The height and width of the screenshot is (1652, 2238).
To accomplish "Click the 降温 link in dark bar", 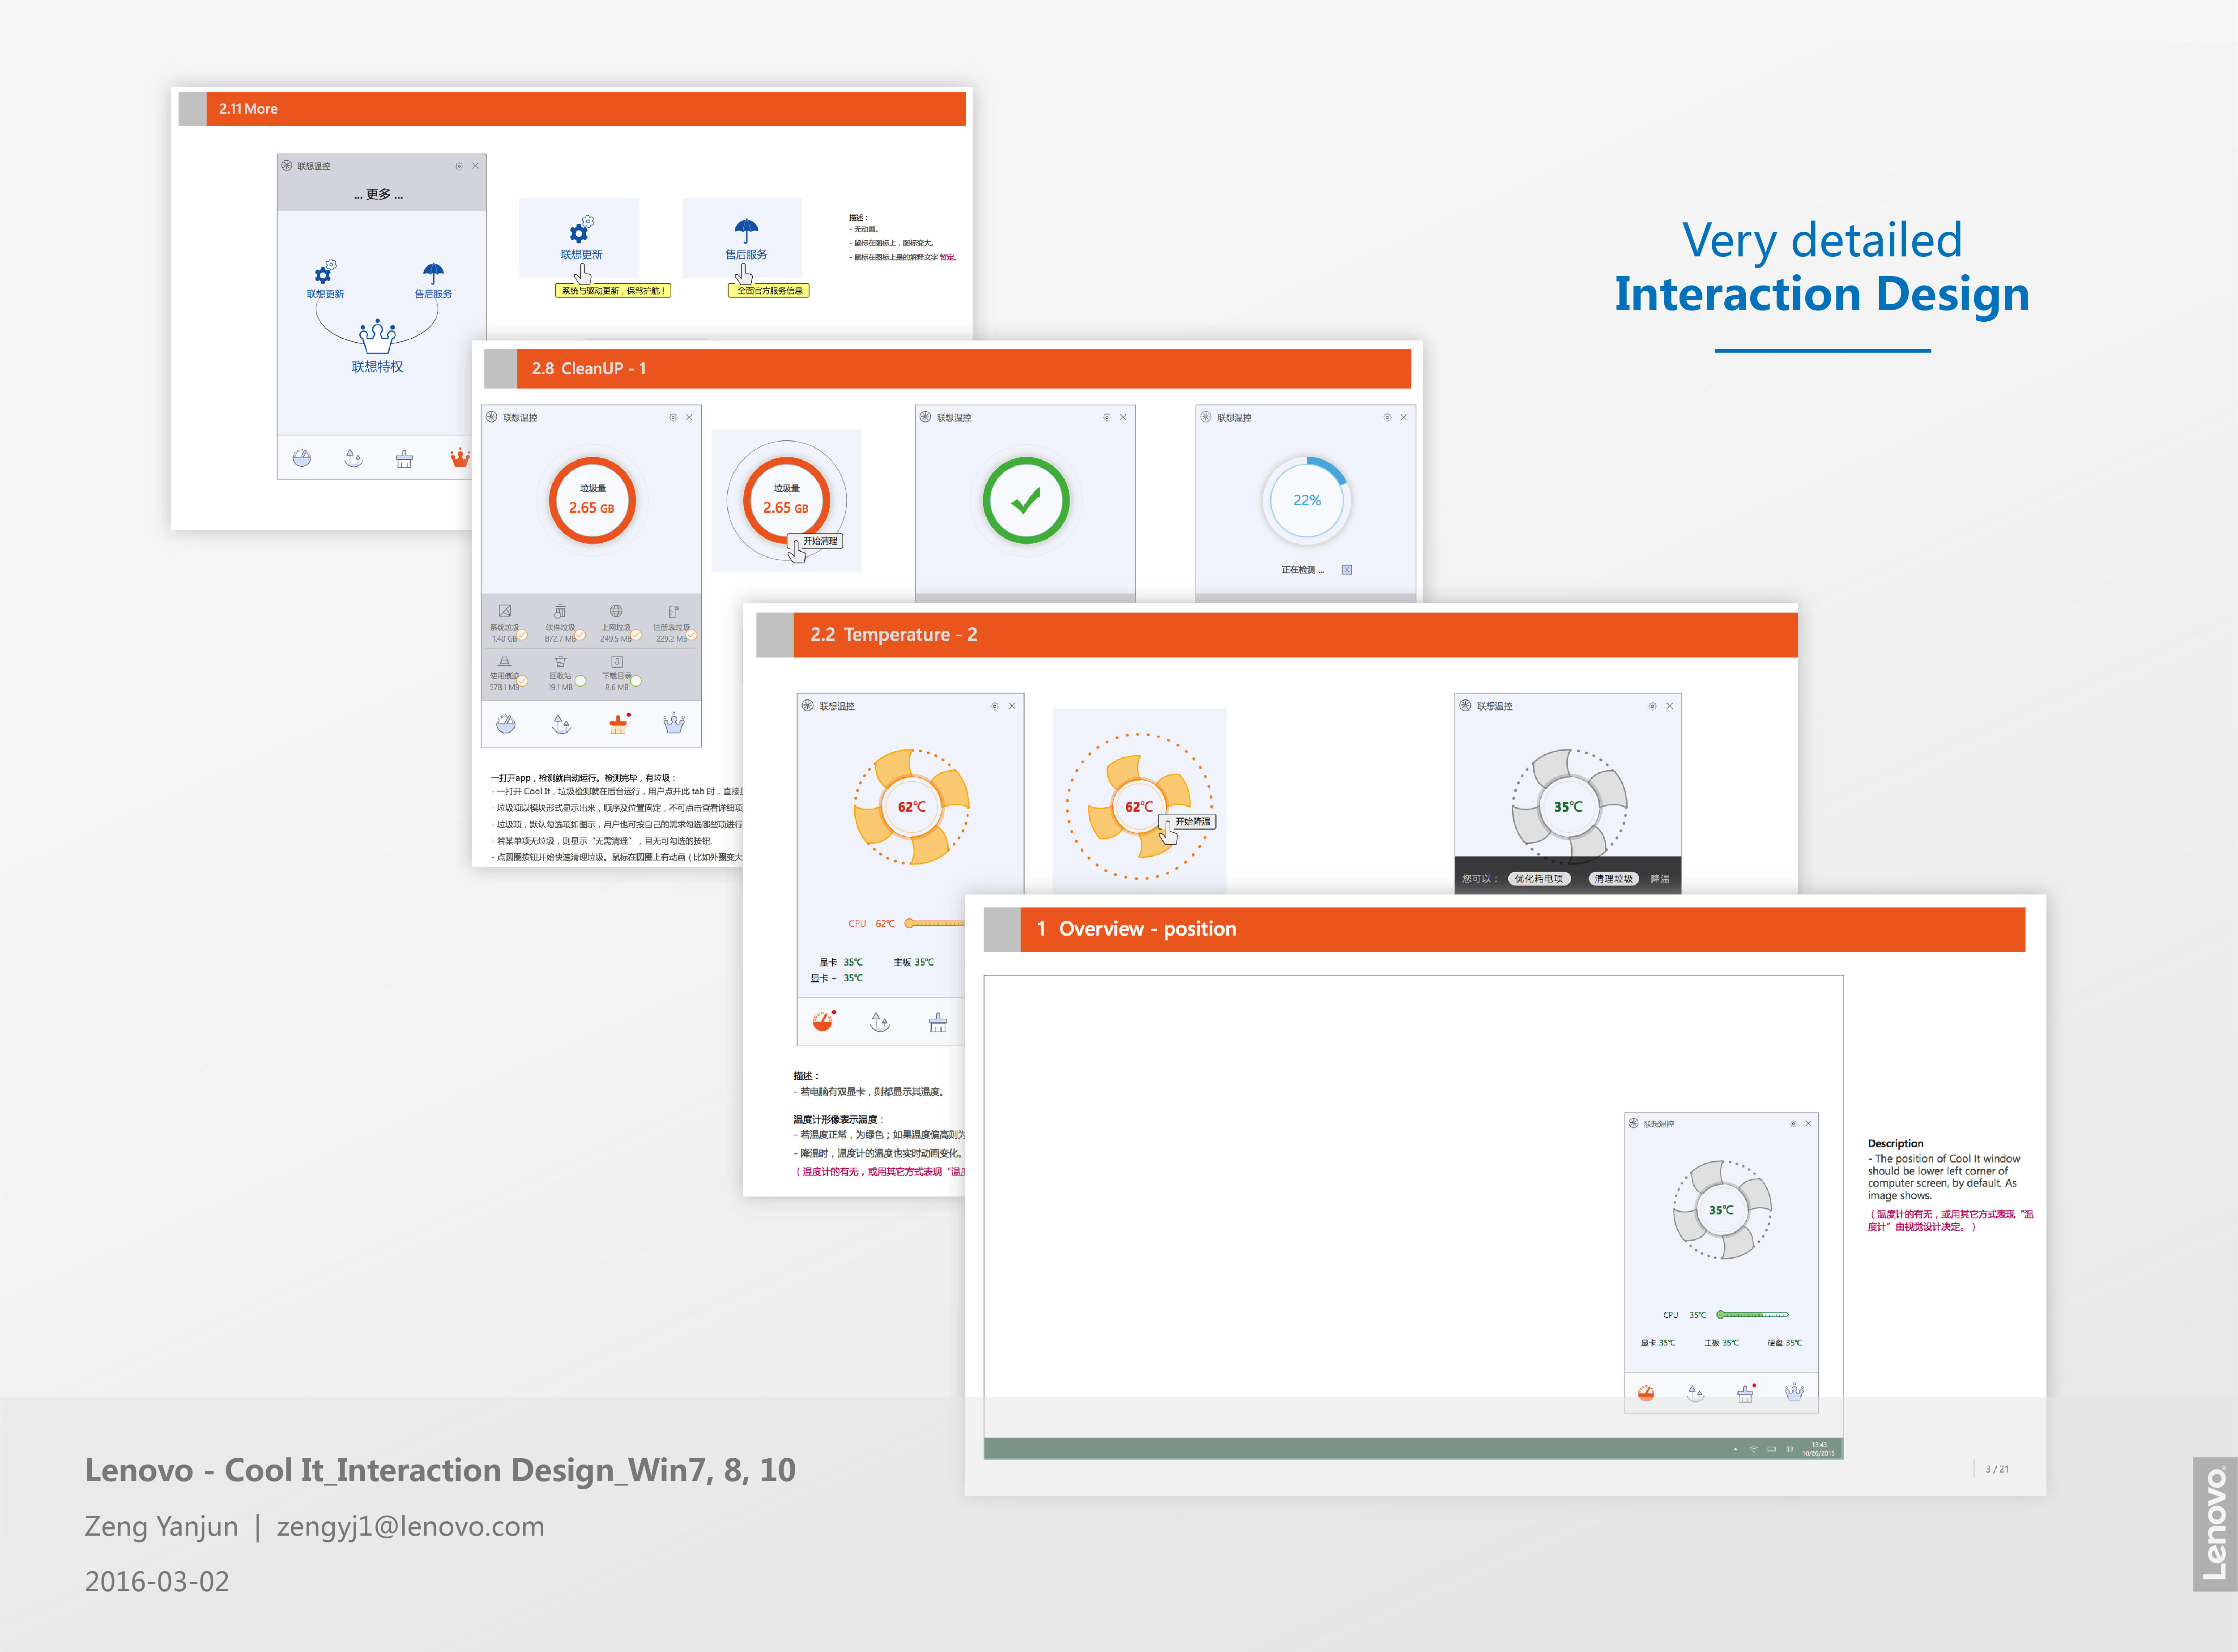I will coord(1660,879).
